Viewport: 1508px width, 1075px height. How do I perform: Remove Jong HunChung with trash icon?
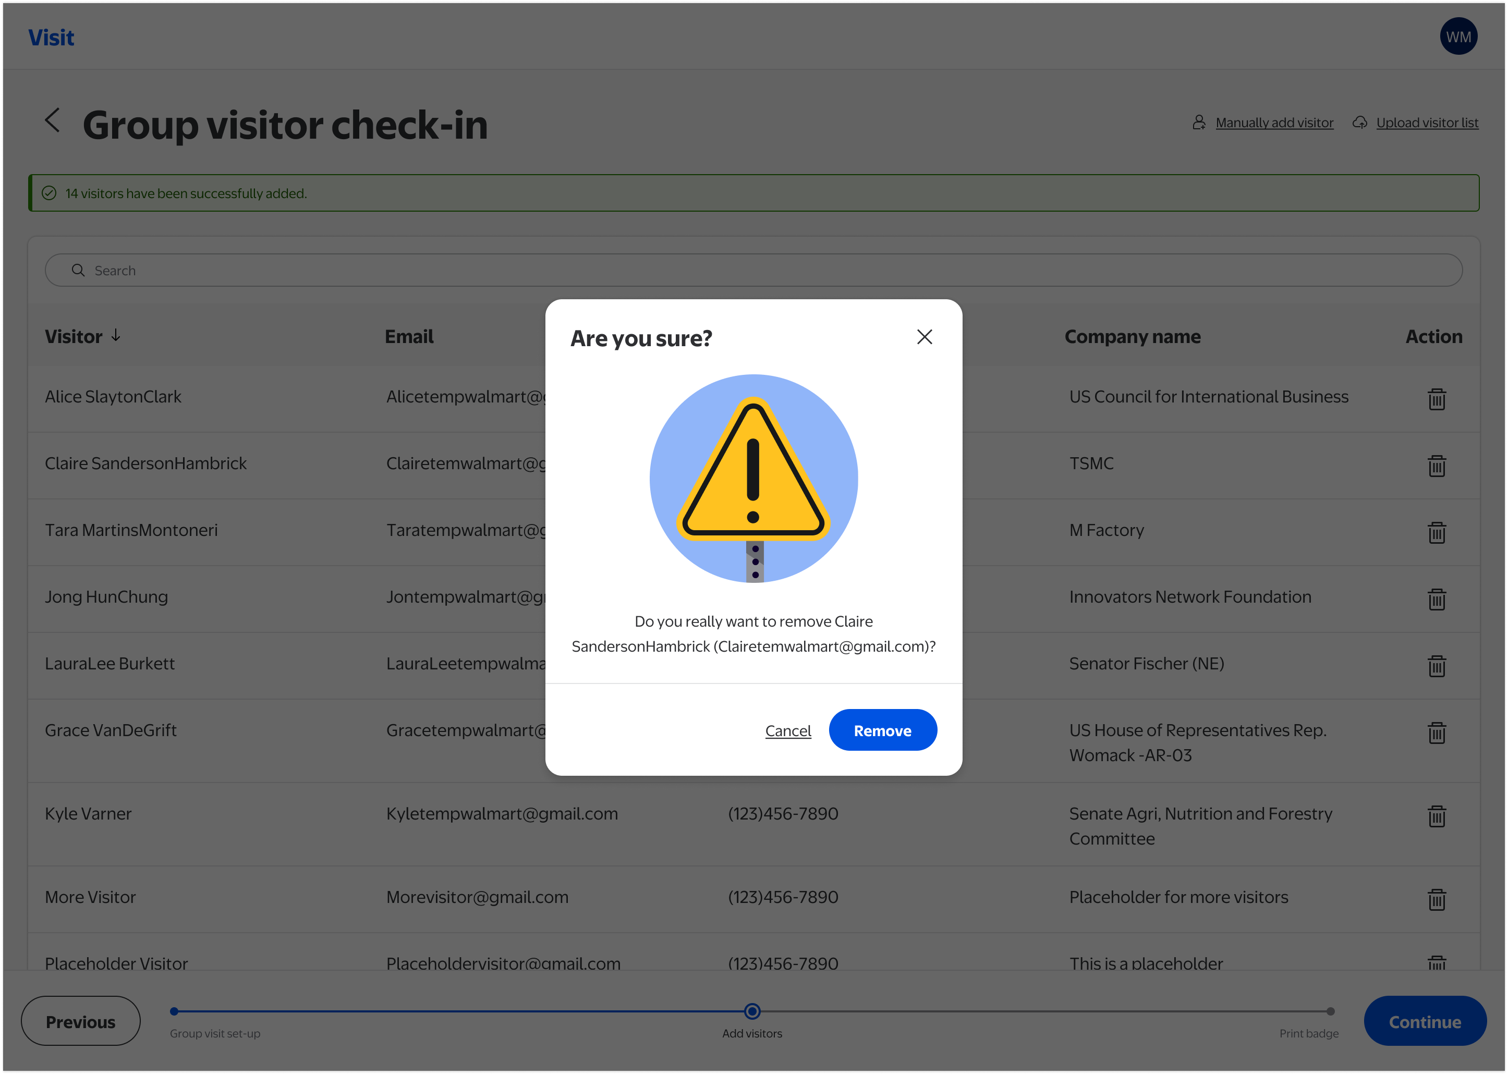click(x=1437, y=599)
